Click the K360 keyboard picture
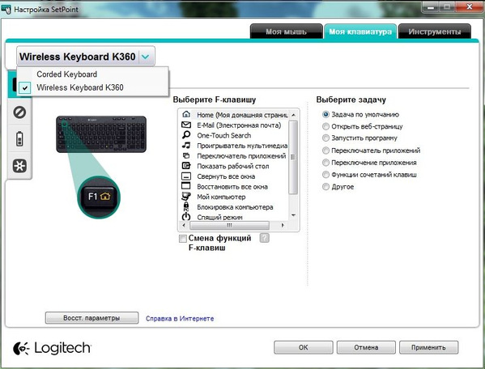The height and width of the screenshot is (369, 485). pyautogui.click(x=101, y=134)
